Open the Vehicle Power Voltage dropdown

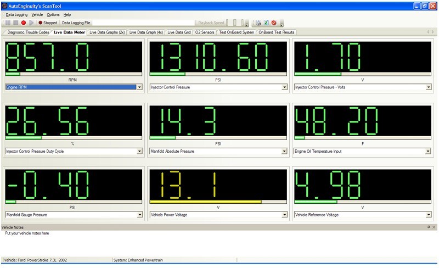pyautogui.click(x=285, y=215)
